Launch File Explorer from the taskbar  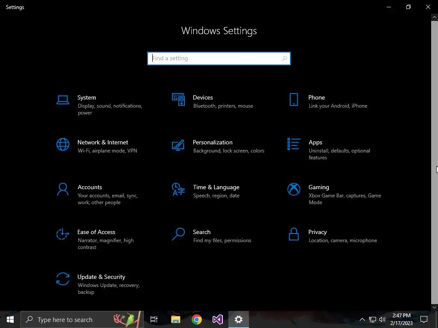pos(175,319)
